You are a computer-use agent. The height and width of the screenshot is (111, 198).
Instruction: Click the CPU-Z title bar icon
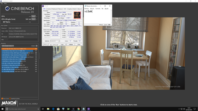[43, 6]
